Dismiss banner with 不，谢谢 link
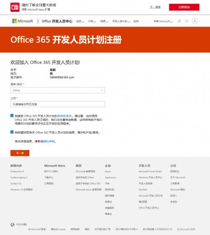The height and width of the screenshot is (235, 210). coord(155,7)
